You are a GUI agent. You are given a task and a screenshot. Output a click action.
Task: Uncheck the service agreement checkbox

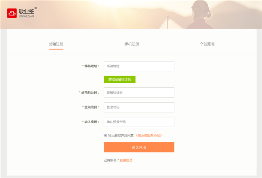click(x=105, y=135)
